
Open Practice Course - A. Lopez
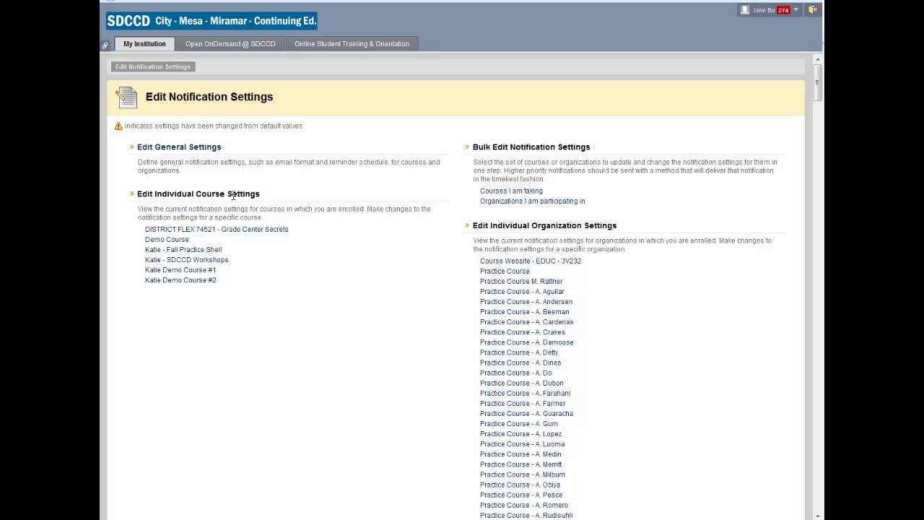pos(520,434)
